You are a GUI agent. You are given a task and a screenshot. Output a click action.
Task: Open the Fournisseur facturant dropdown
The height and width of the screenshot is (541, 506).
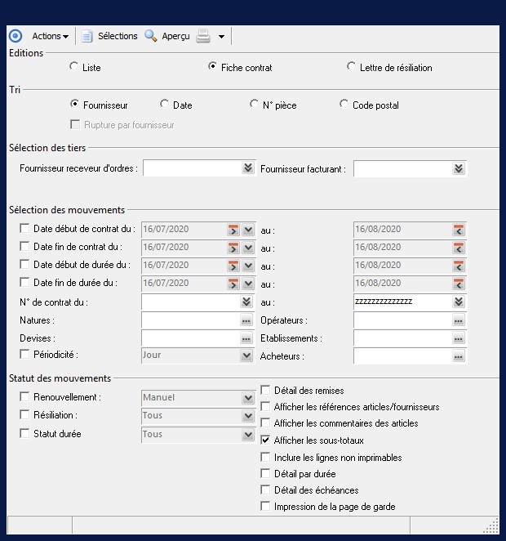(x=459, y=168)
